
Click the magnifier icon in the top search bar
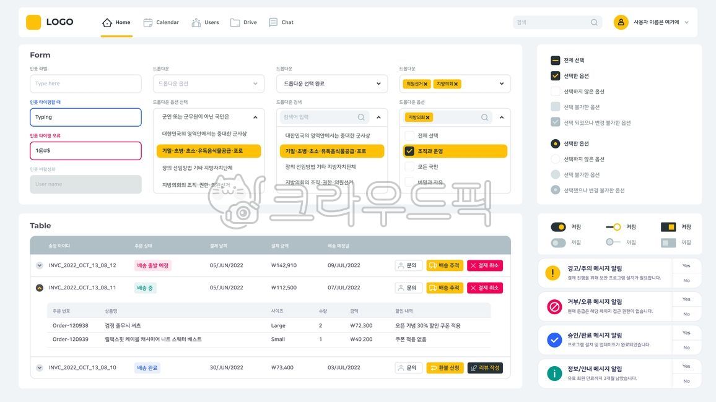pos(593,22)
